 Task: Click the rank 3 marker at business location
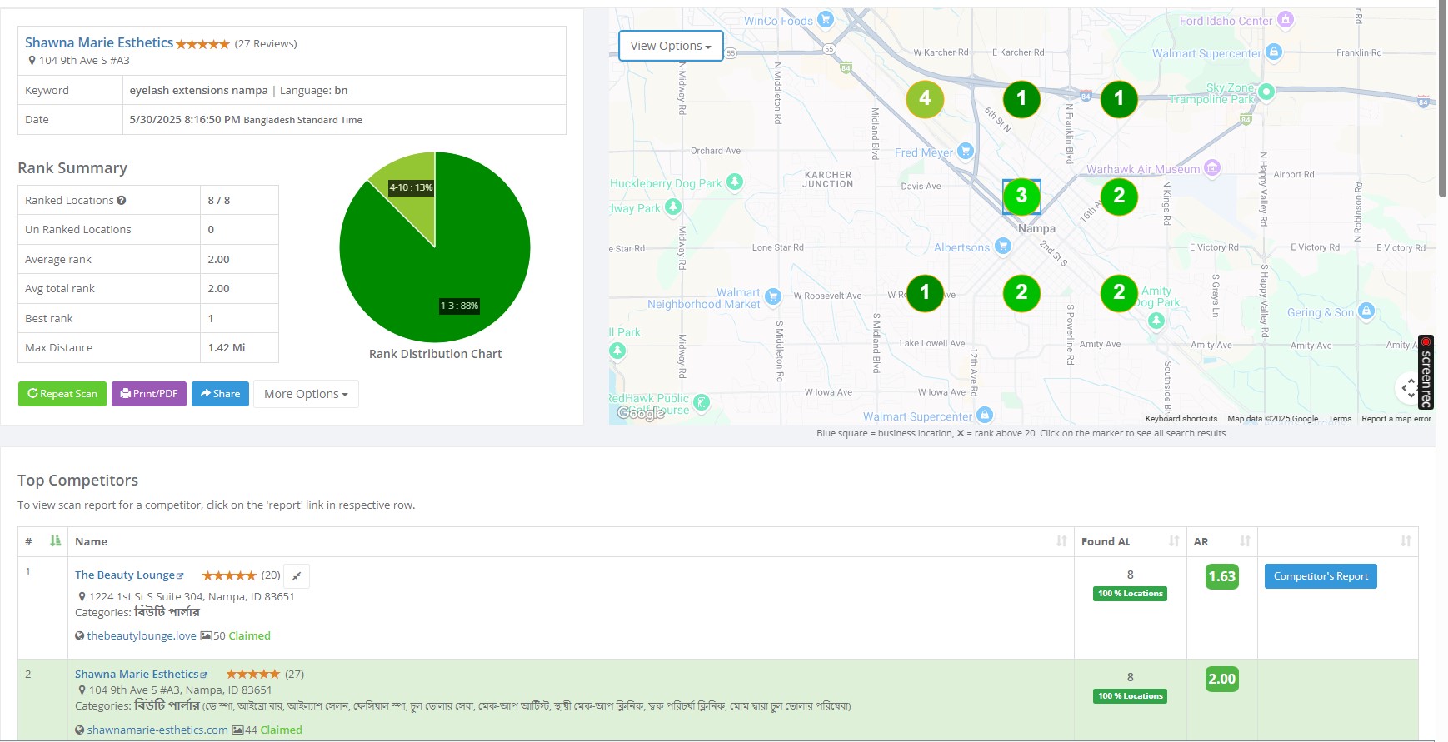coord(1021,197)
